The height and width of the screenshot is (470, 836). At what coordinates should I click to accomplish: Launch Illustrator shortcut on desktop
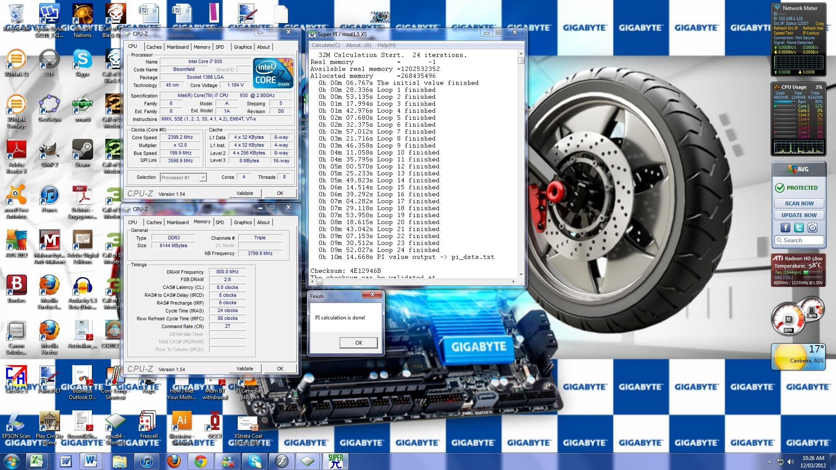(182, 428)
